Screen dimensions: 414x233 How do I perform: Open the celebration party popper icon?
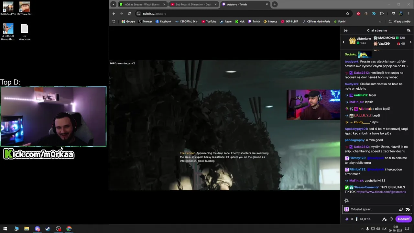coord(401,209)
